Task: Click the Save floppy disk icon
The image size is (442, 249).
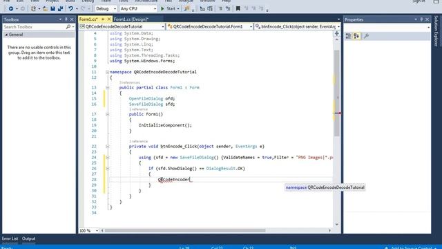Action: 52,9
